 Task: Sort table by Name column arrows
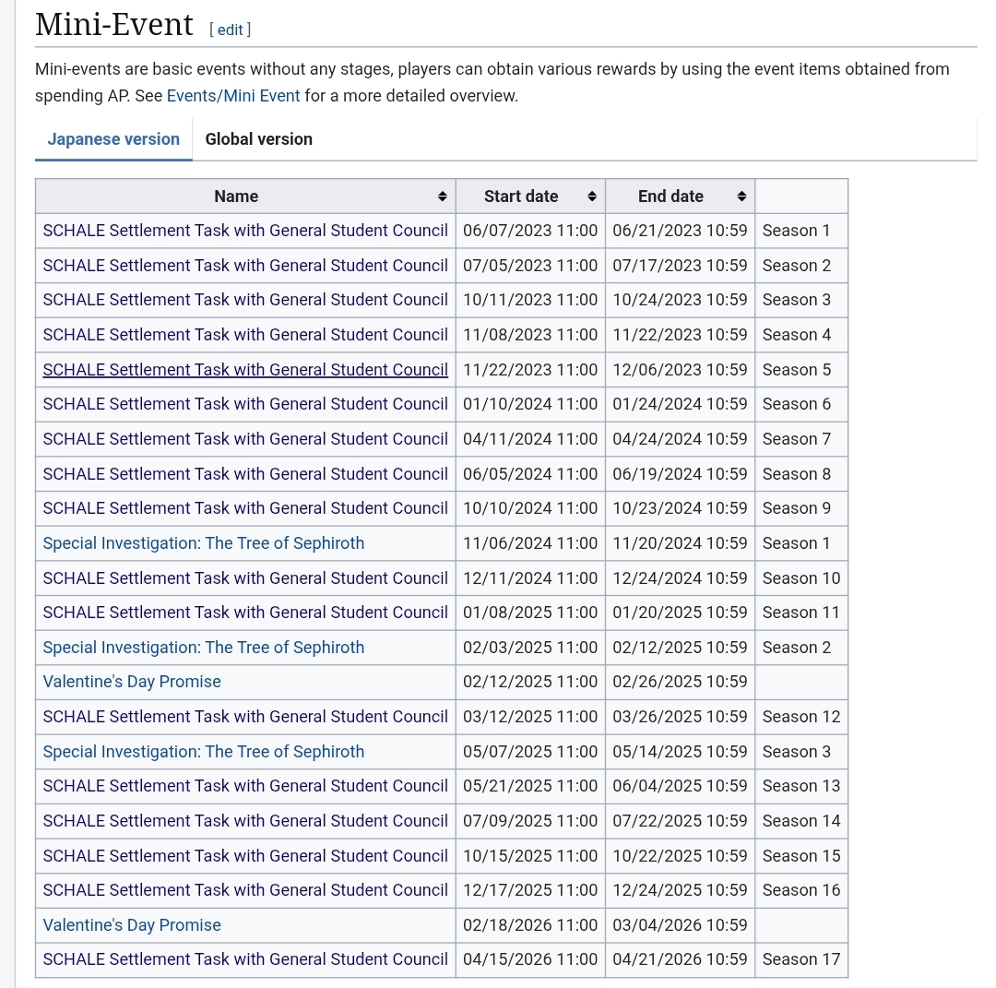[442, 197]
